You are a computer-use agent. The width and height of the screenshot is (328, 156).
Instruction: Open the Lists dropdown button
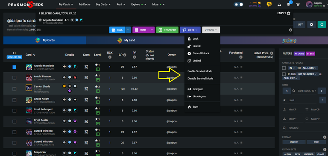(190, 30)
